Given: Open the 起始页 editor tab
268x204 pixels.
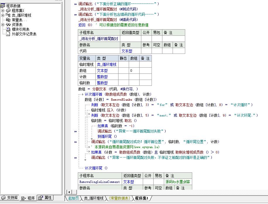Looking at the screenshot, I should tap(73, 198).
